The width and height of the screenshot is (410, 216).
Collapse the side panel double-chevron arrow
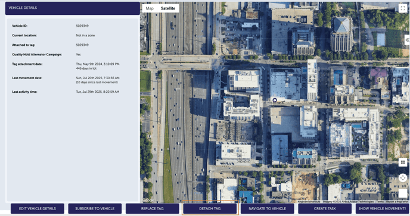pos(408,40)
